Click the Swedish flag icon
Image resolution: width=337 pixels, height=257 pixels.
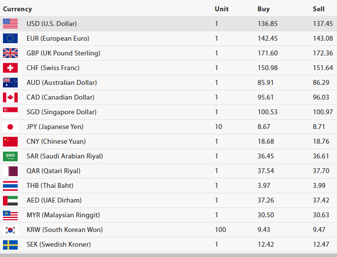click(10, 244)
